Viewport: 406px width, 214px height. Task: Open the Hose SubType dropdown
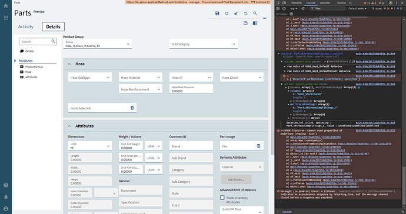90,78
